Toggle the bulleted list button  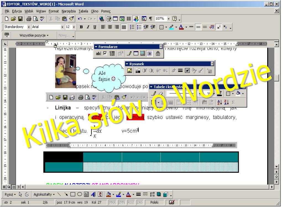tap(139, 27)
